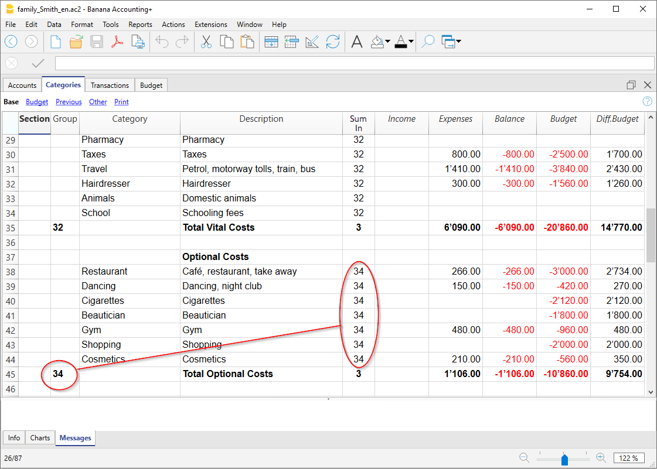Expand the windows icon dropdown arrow
Image resolution: width=657 pixels, height=469 pixels.
pyautogui.click(x=458, y=42)
